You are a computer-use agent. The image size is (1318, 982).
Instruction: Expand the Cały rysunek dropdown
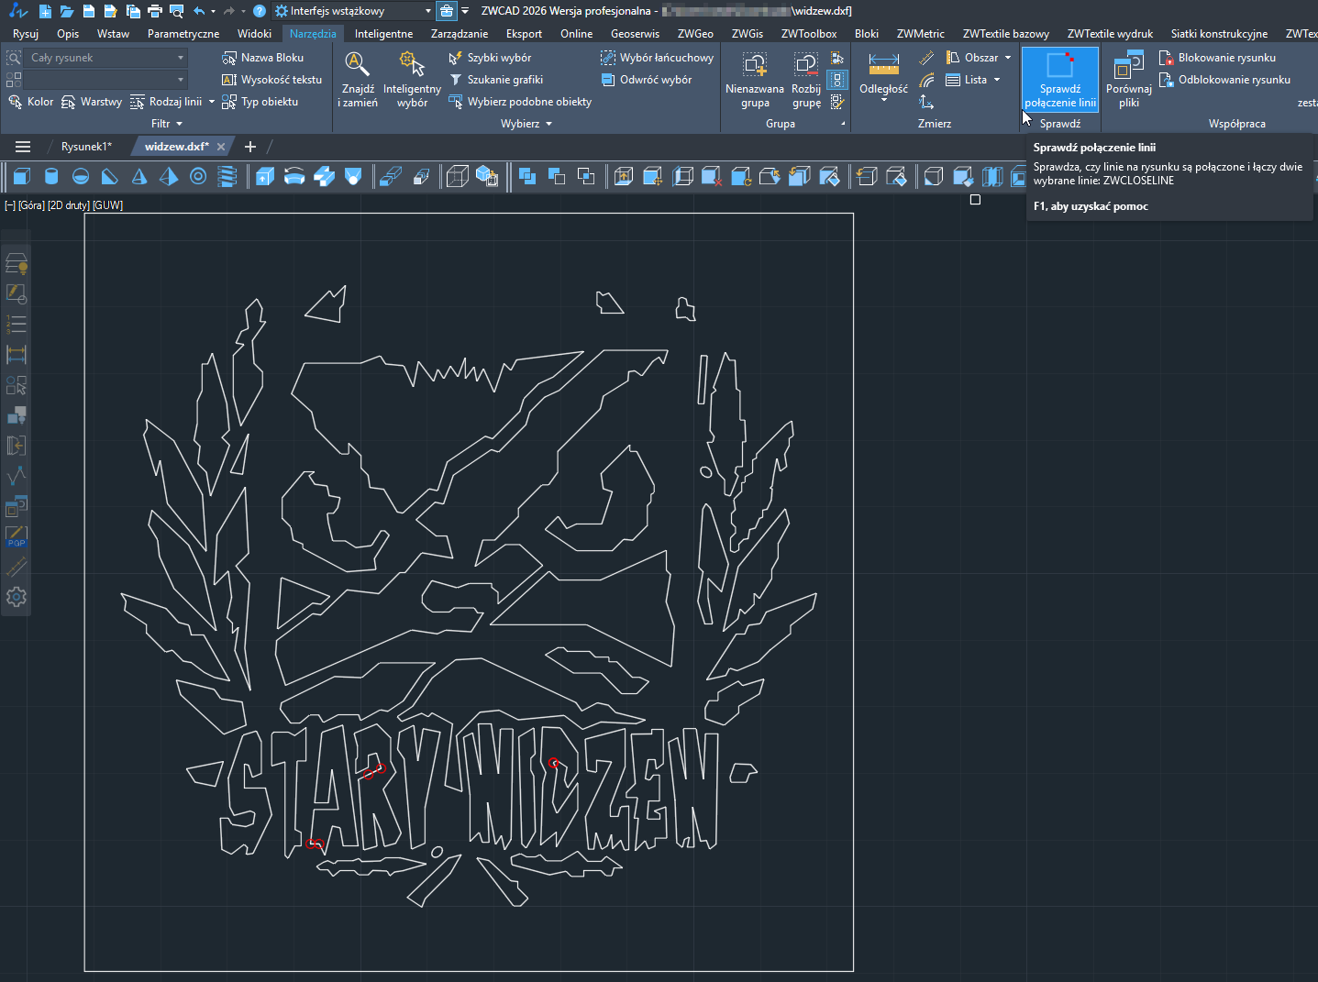180,58
